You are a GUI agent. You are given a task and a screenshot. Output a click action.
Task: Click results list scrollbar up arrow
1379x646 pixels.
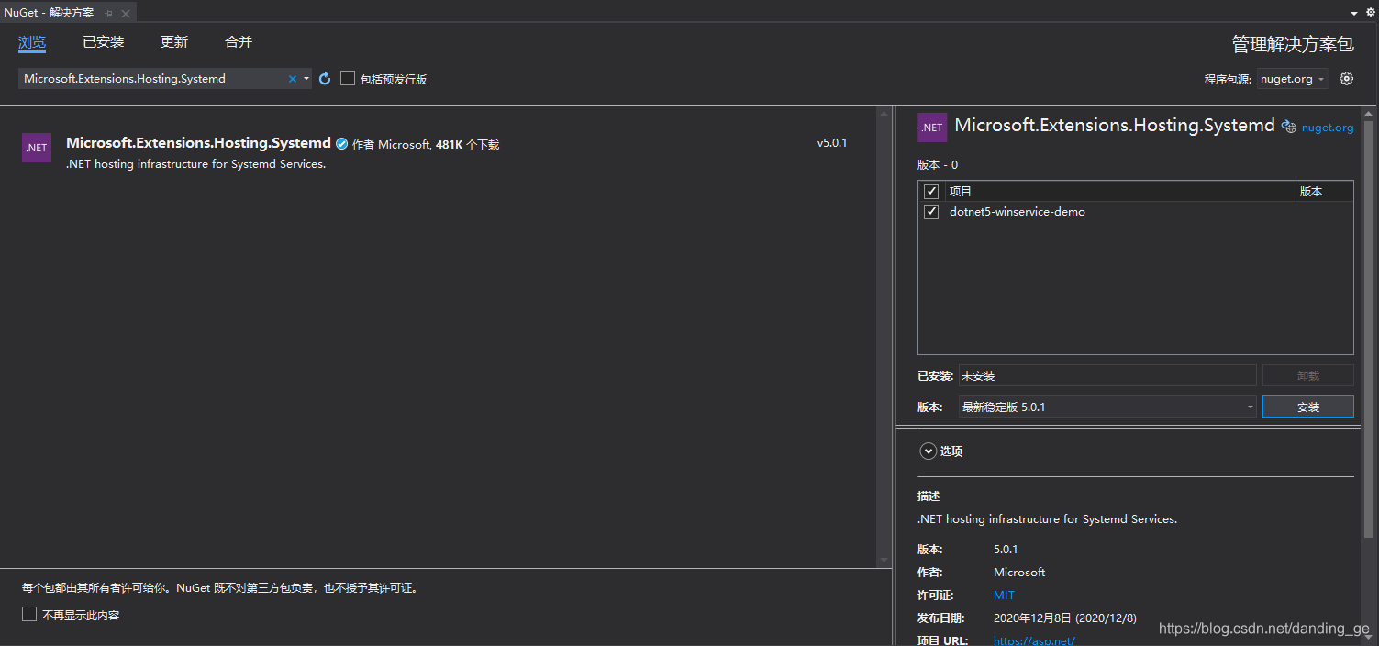884,113
